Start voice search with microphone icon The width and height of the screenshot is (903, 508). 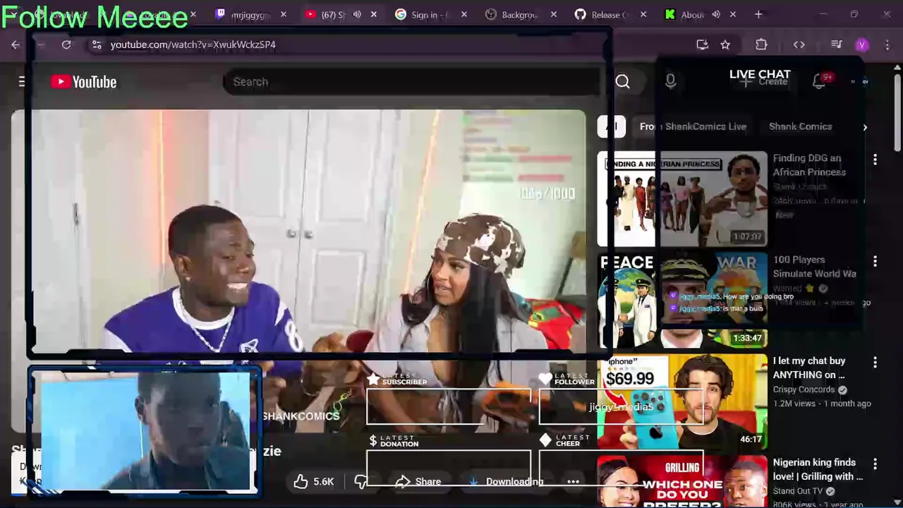pyautogui.click(x=671, y=82)
